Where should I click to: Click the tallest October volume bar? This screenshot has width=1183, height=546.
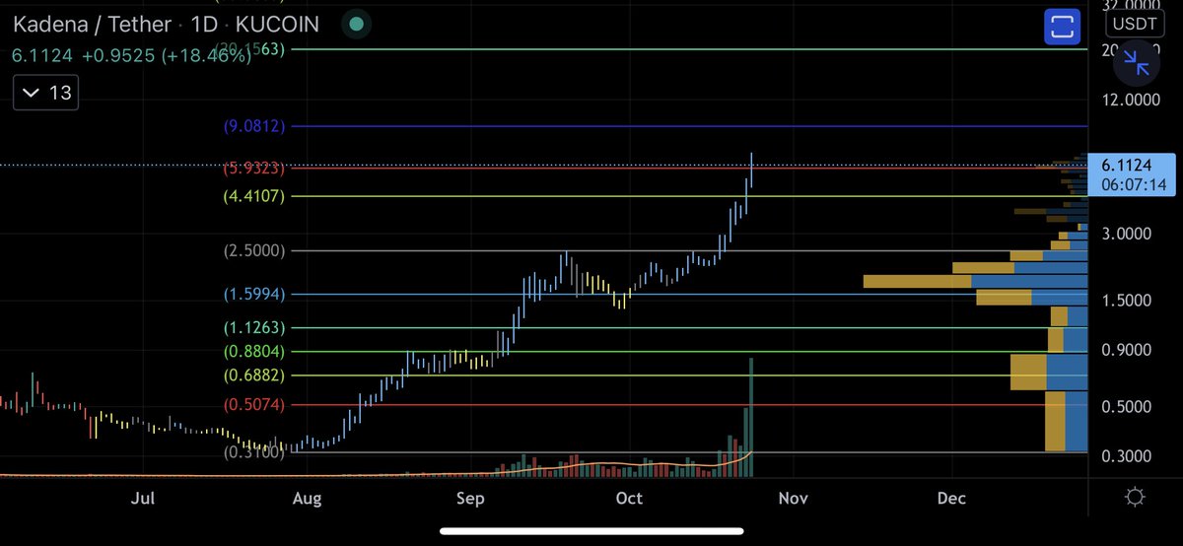point(751,417)
